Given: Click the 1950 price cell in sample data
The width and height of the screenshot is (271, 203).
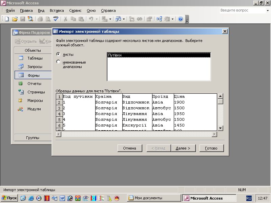Looking at the screenshot, I should [179, 114].
